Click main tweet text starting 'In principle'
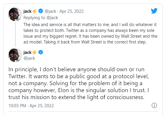The image size is (167, 115). pos(79,83)
